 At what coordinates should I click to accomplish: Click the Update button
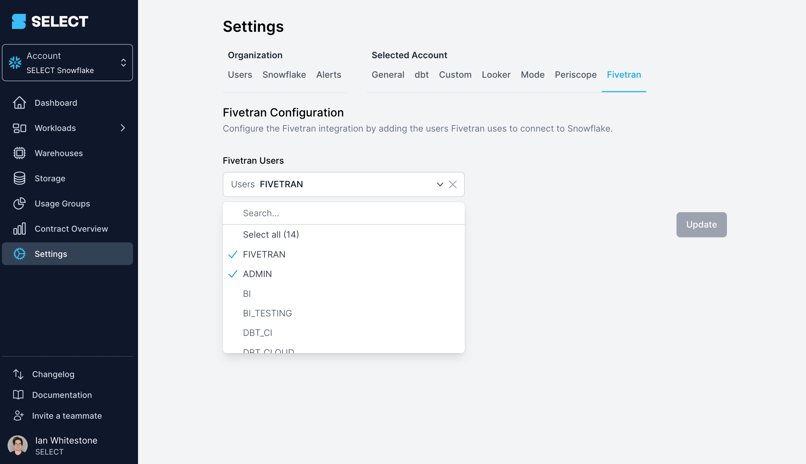pyautogui.click(x=701, y=225)
